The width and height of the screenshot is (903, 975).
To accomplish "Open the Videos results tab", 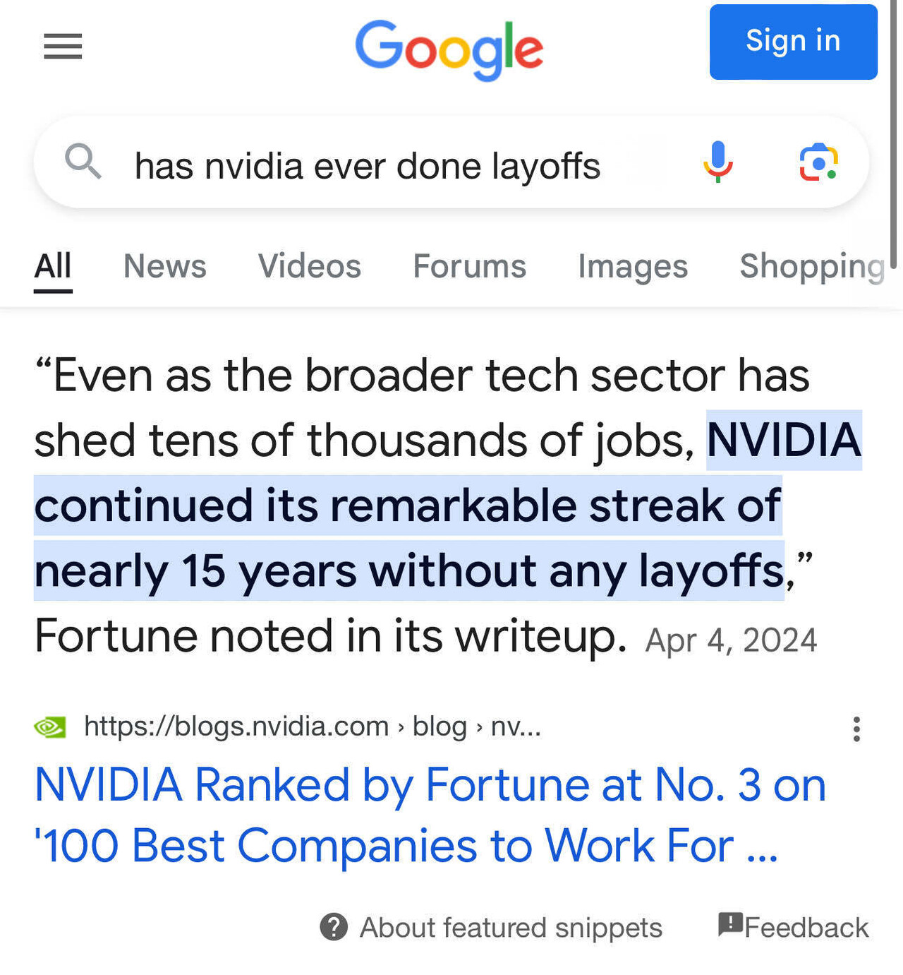I will [309, 267].
